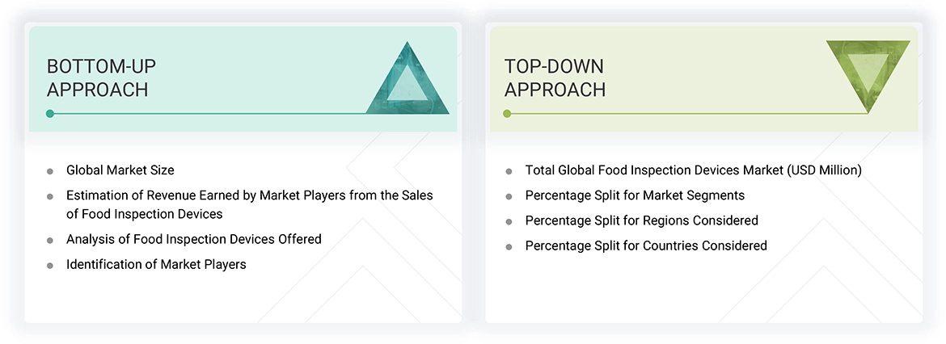Click Percentage Split for Regions Considered text
The image size is (946, 344).
tap(641, 220)
